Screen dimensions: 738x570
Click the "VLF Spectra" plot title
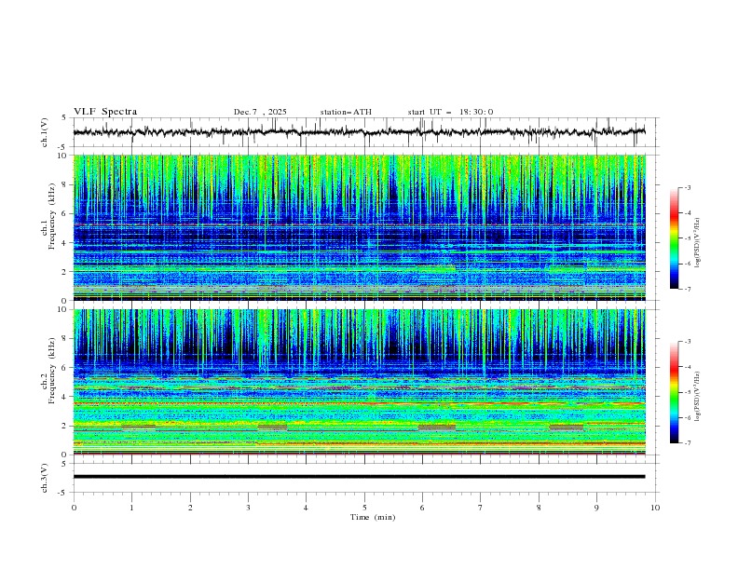click(x=105, y=112)
